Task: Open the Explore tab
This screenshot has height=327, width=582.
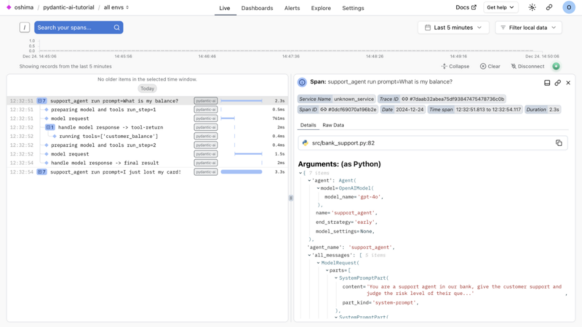Action: coord(321,8)
